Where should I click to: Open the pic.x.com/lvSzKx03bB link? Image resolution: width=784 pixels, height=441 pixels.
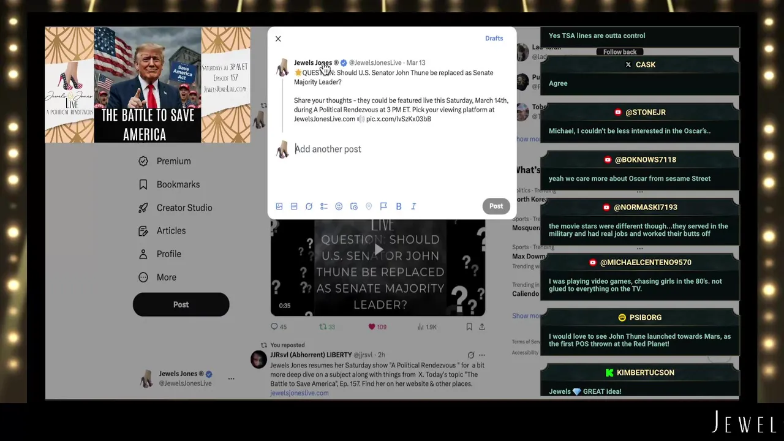click(x=399, y=119)
